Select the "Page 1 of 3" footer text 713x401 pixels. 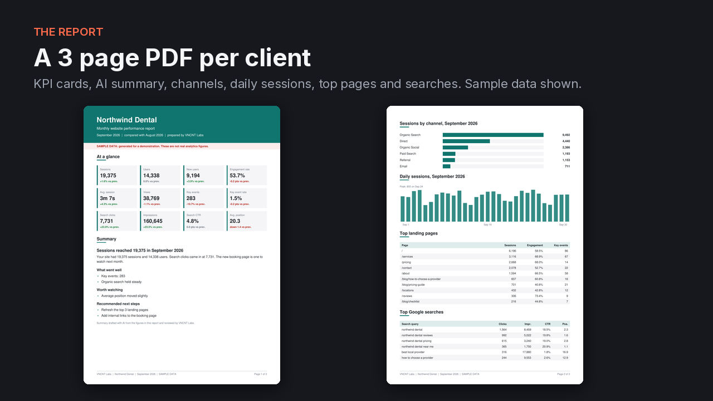261,374
